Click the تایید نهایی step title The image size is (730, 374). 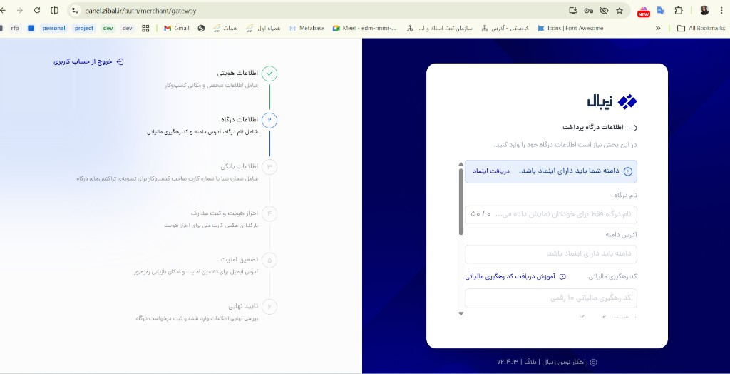pos(243,306)
